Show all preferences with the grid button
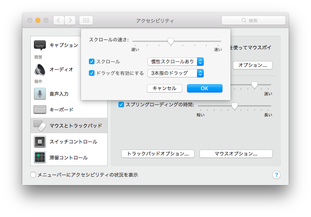 [x=86, y=20]
